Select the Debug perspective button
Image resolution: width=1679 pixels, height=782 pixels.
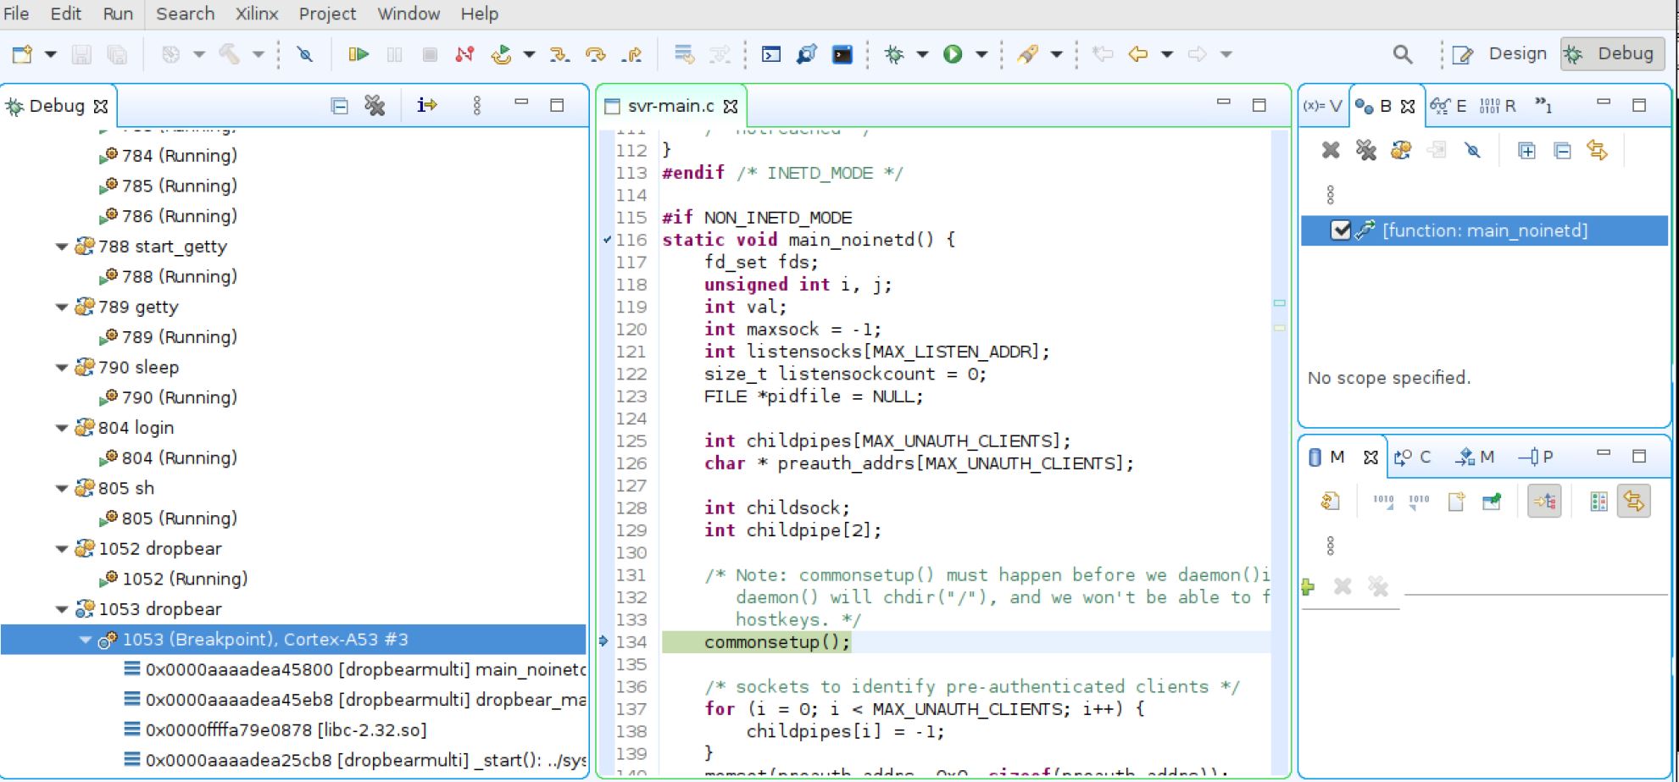click(1612, 54)
